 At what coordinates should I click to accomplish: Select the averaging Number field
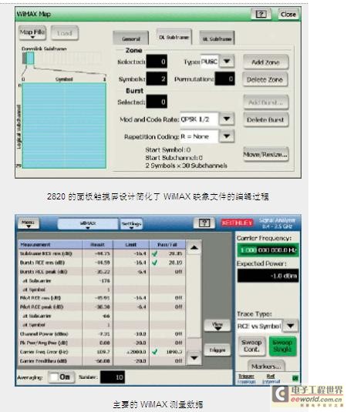click(113, 377)
